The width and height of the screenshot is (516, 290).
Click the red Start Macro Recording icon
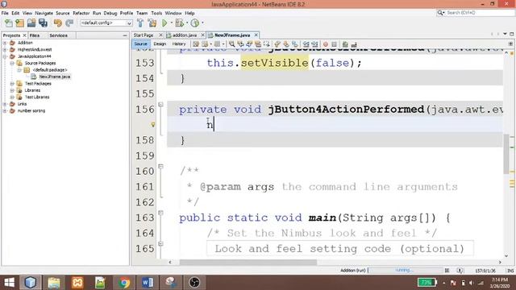pyautogui.click(x=326, y=44)
